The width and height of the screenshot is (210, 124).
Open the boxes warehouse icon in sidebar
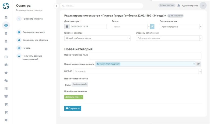pos(6,96)
